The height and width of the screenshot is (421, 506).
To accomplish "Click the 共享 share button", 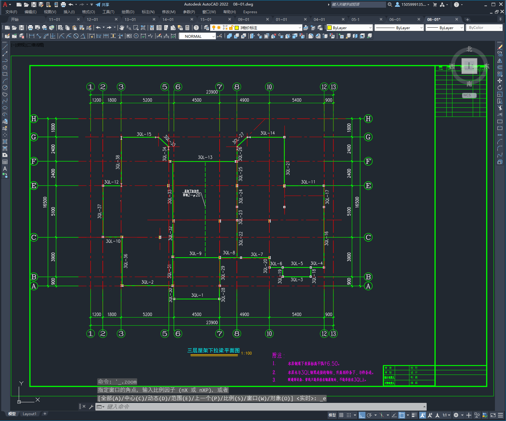I will (102, 5).
